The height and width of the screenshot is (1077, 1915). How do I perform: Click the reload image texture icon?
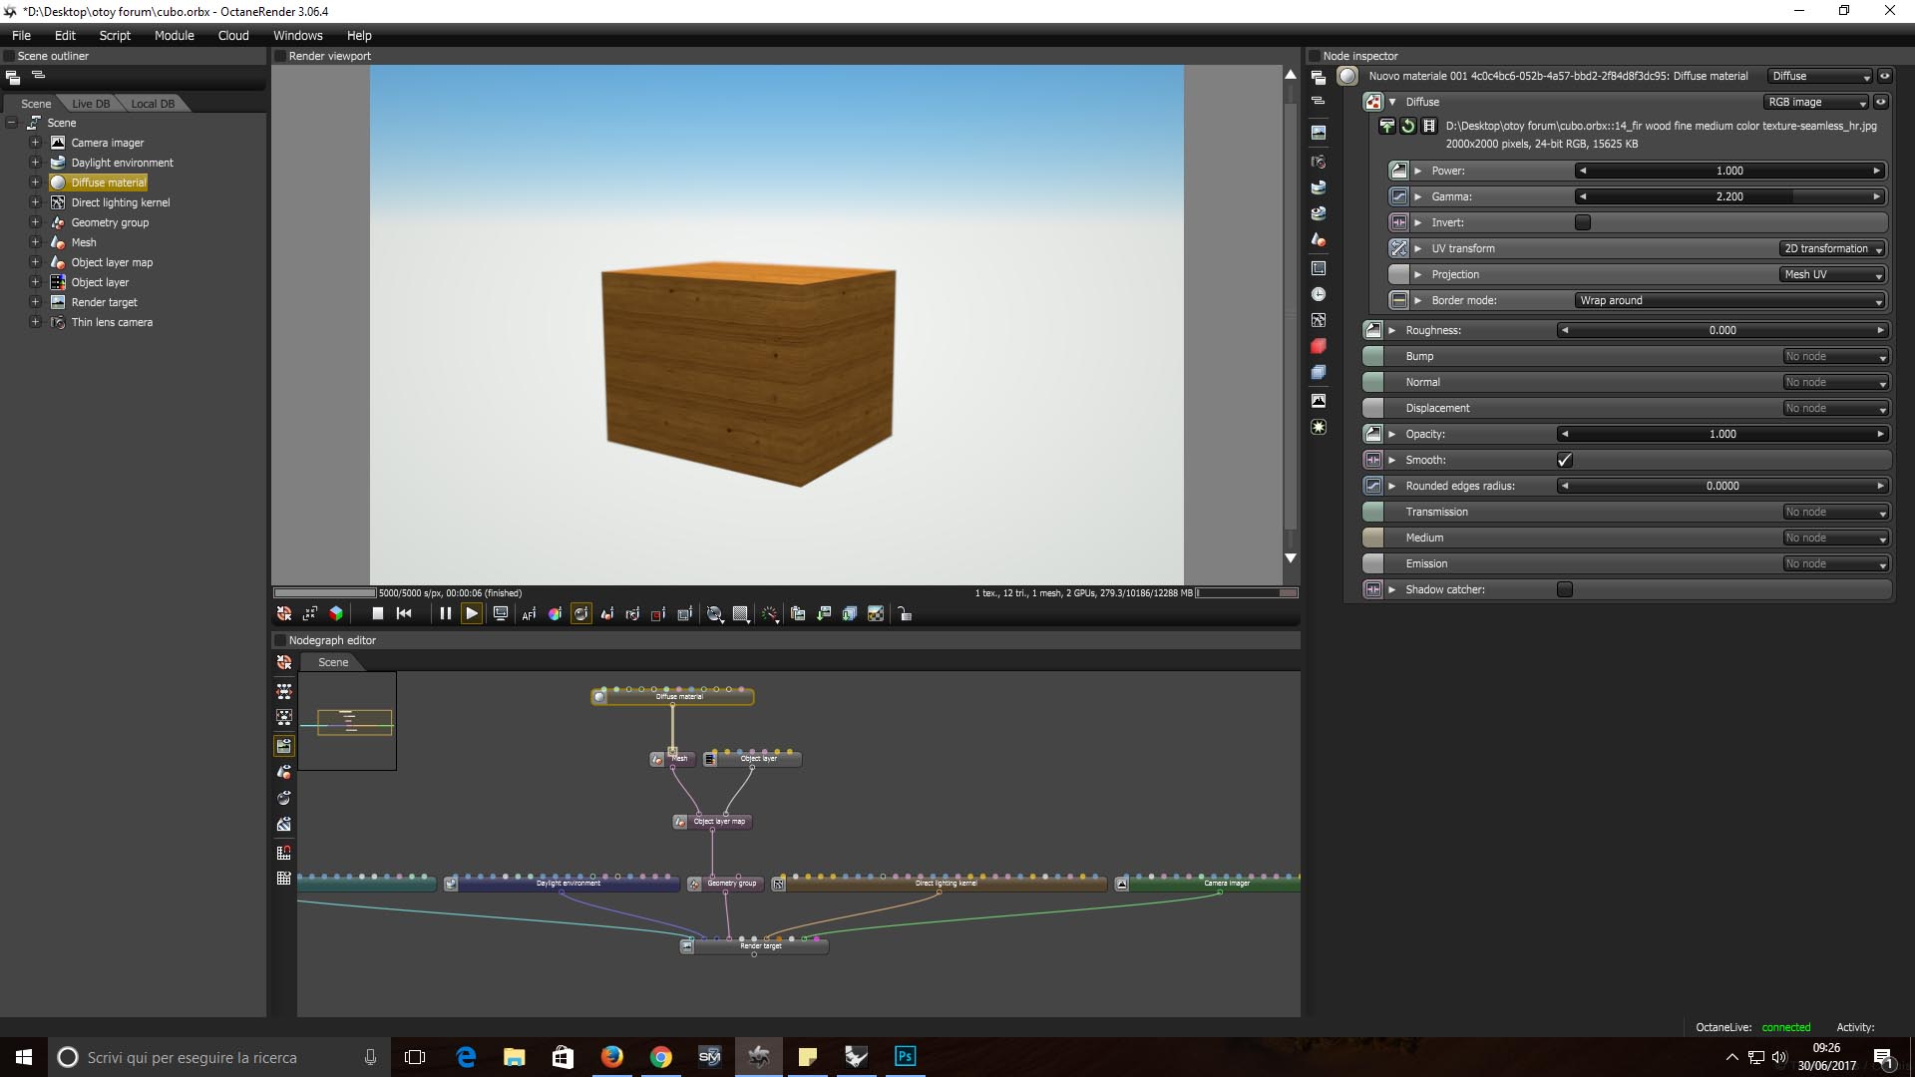(1407, 126)
